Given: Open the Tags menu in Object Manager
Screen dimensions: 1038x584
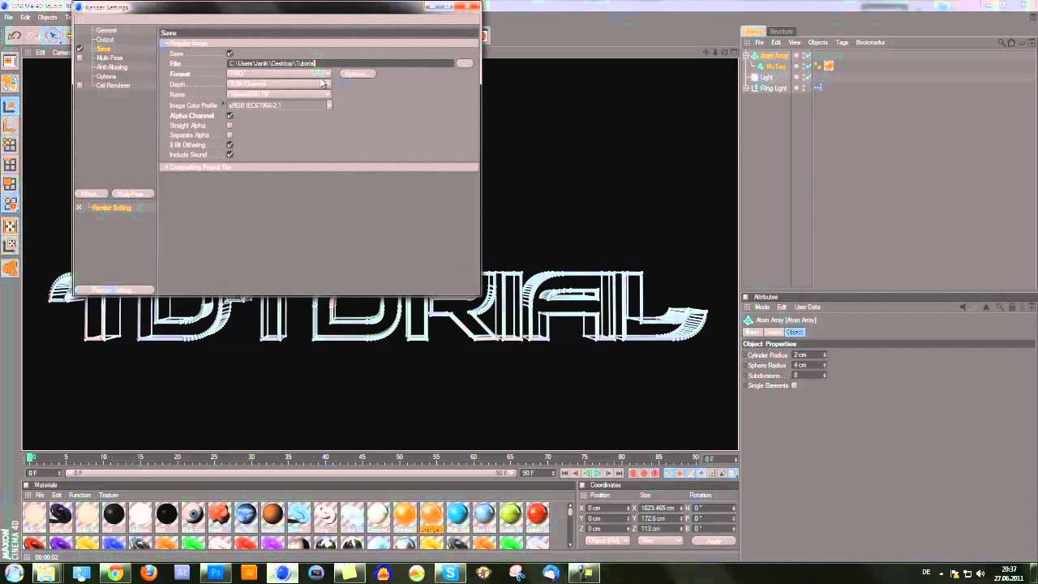Looking at the screenshot, I should tap(842, 42).
